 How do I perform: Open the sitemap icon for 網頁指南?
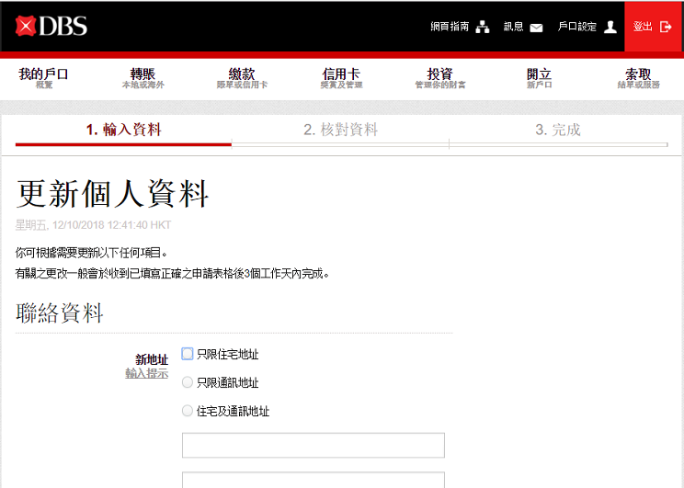[x=483, y=28]
